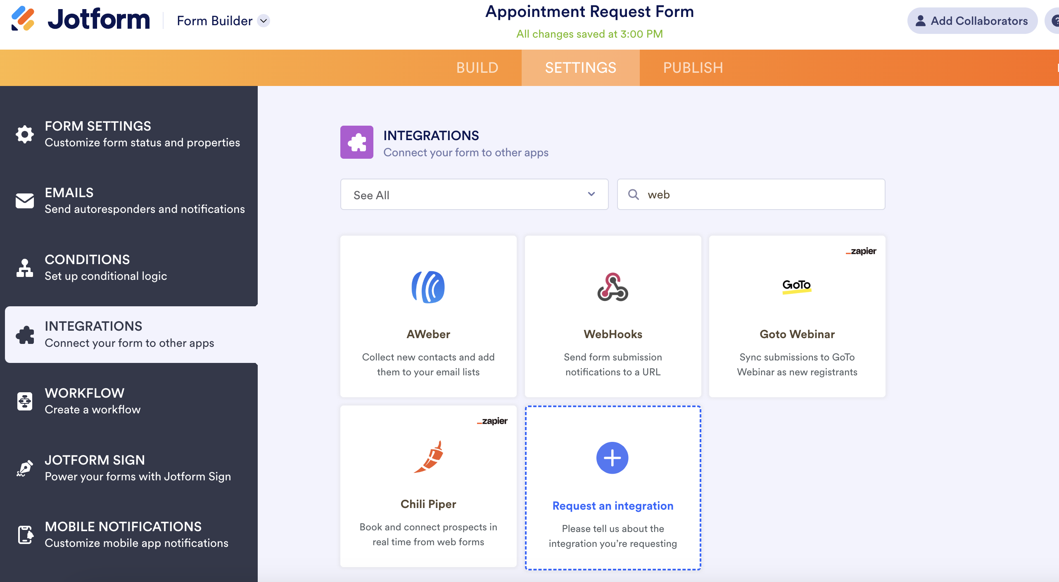The height and width of the screenshot is (582, 1059).
Task: Open the WORKFLOW sidebar section
Action: coord(129,401)
